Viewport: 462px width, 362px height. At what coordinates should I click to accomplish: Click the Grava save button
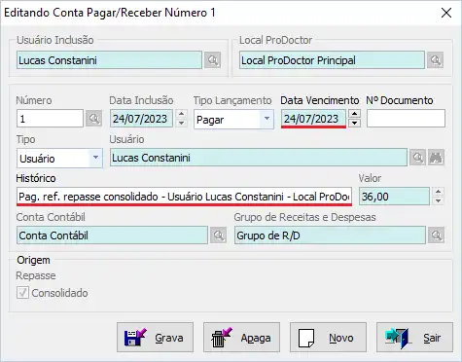(155, 338)
